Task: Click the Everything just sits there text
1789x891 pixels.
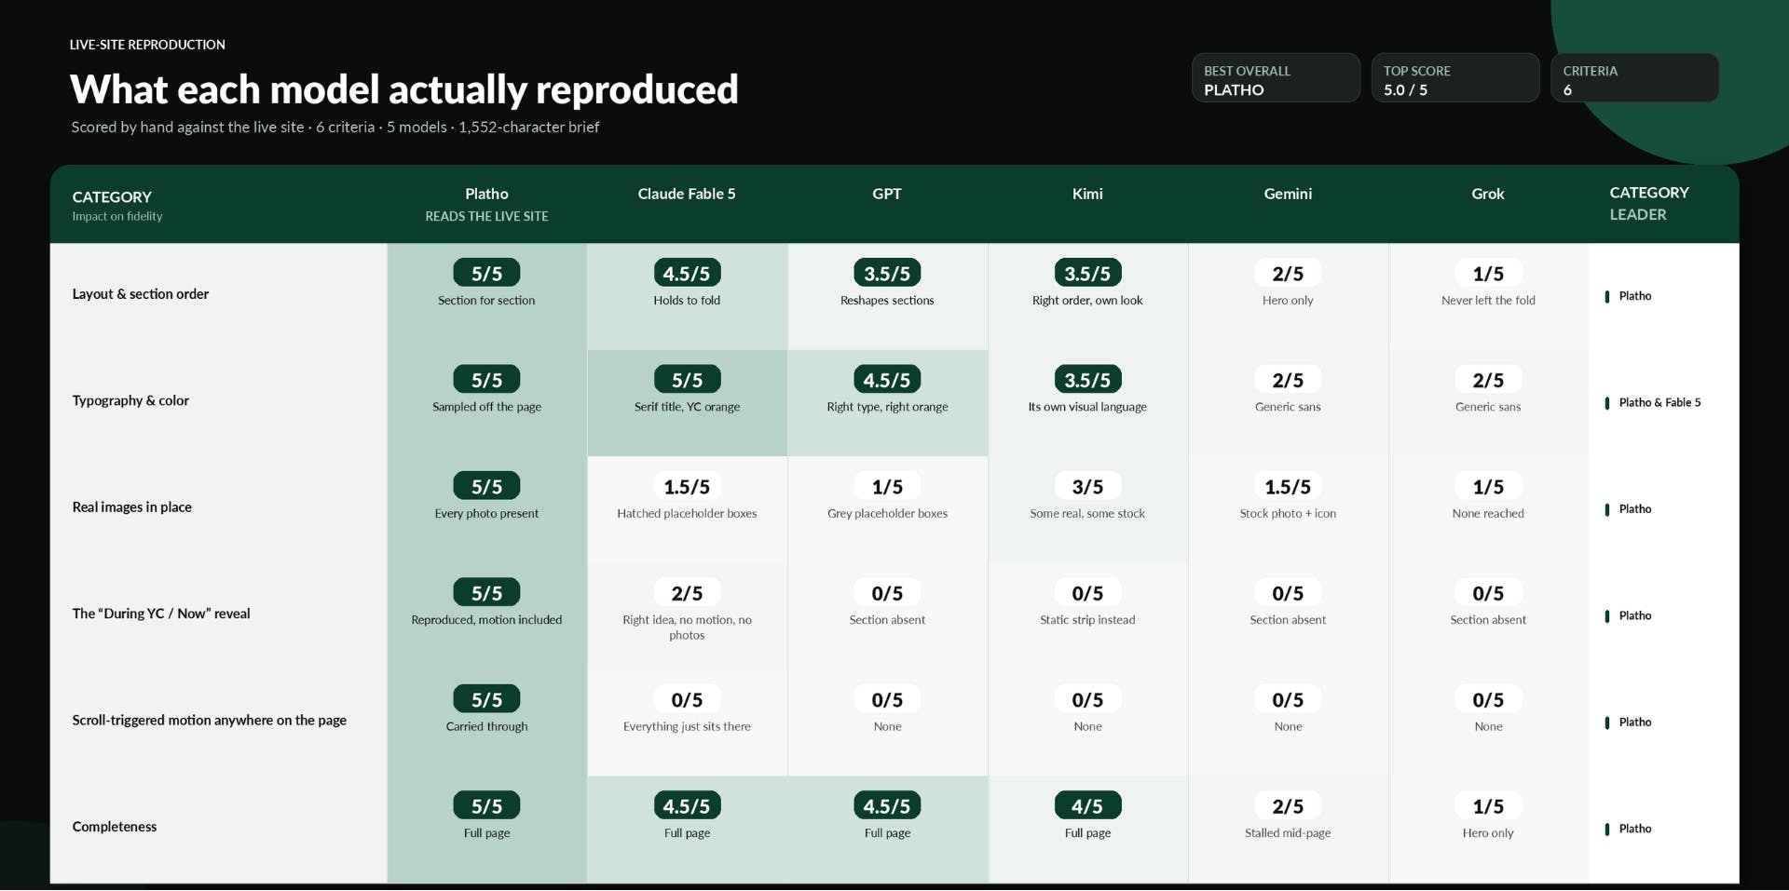Action: 687,726
